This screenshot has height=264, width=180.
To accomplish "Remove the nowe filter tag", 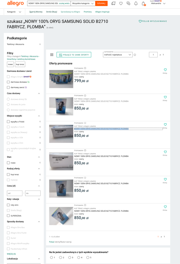I will pyautogui.click(x=10, y=64).
